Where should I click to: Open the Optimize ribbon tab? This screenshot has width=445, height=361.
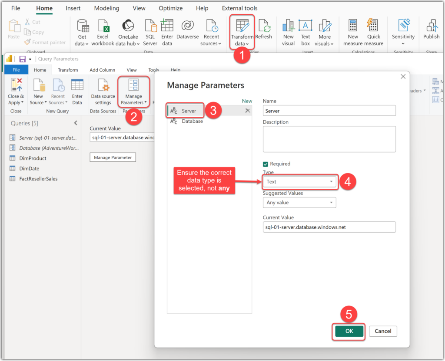170,8
